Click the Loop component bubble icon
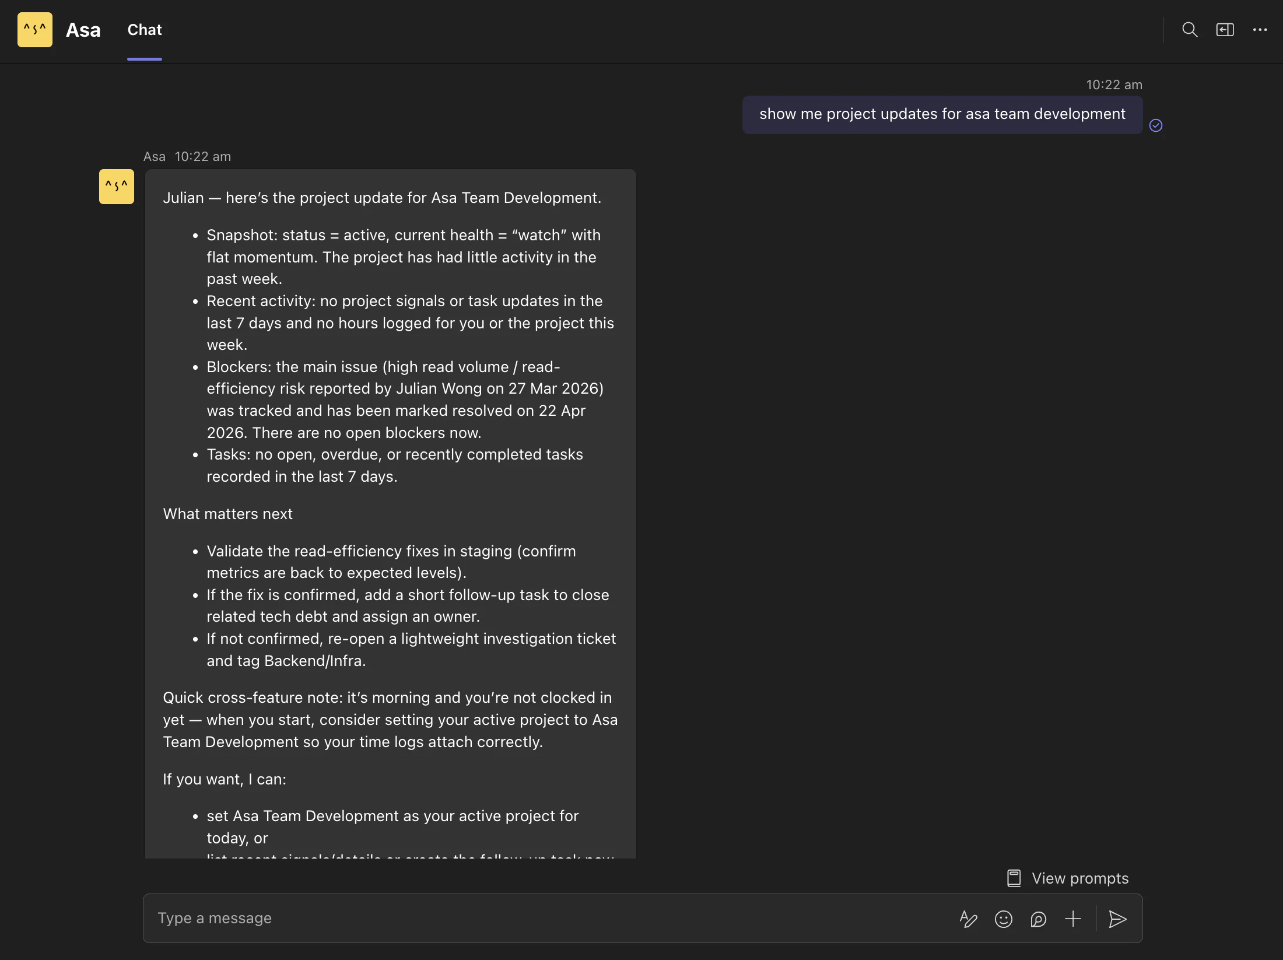Screen dimensions: 1283x960 tap(1038, 919)
